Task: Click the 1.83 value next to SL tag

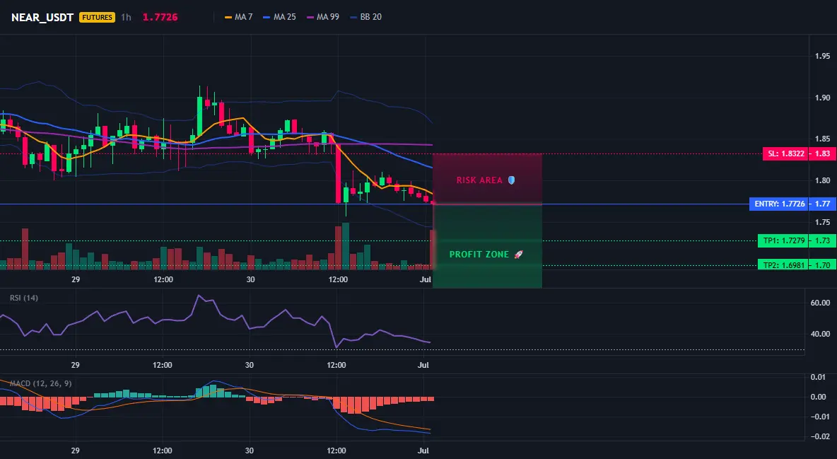Action: coord(822,154)
